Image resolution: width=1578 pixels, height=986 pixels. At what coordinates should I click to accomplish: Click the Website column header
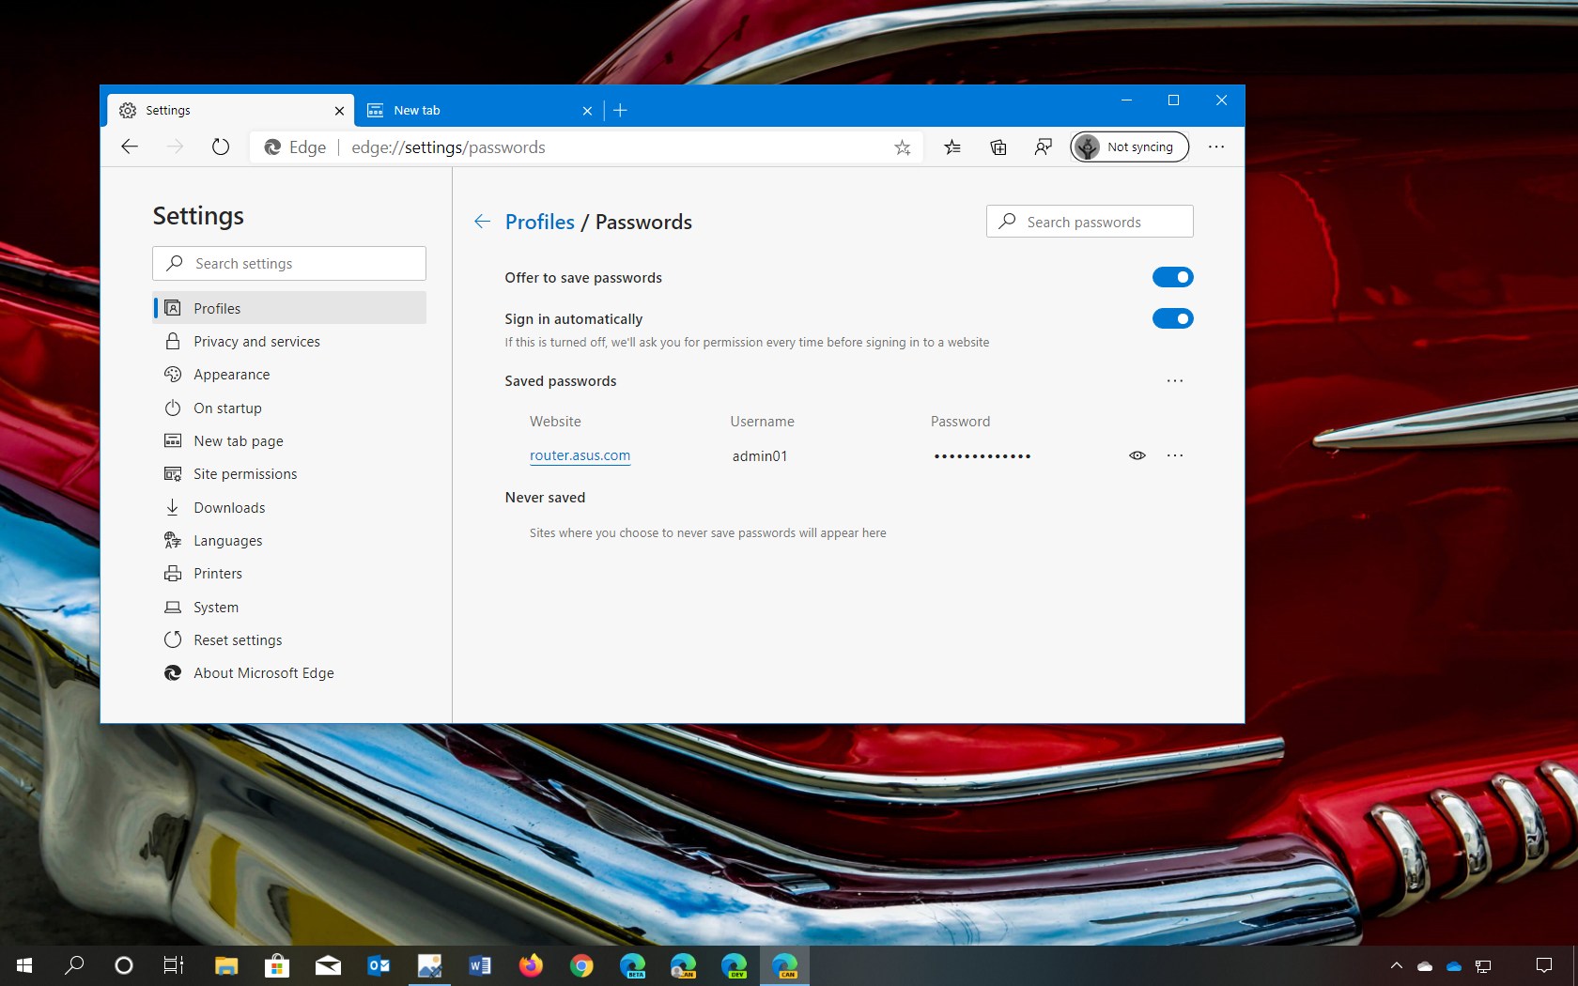[x=555, y=422]
